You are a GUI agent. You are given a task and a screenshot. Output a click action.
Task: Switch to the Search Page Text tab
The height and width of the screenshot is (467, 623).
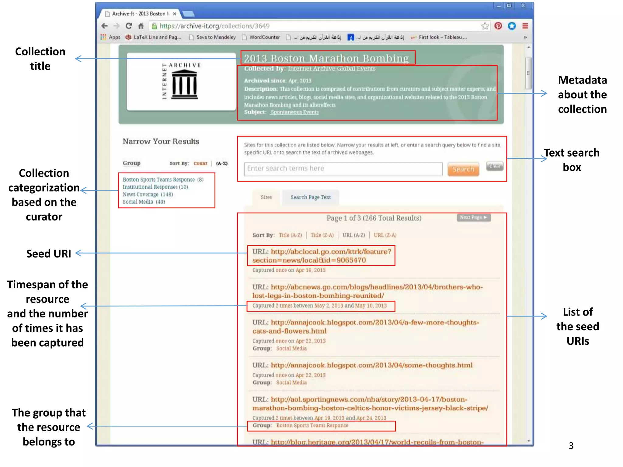pyautogui.click(x=311, y=197)
